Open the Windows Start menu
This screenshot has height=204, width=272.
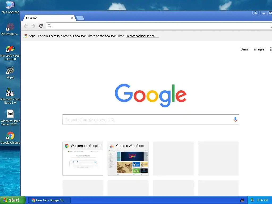[12, 200]
